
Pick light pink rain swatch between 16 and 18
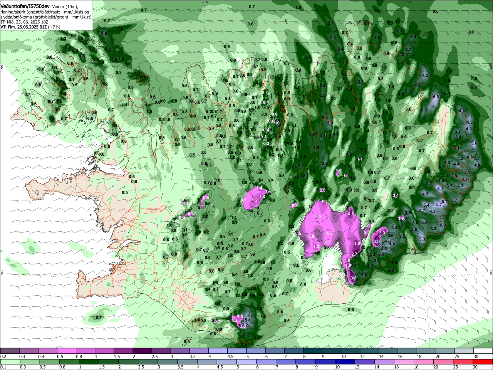(x=405, y=362)
